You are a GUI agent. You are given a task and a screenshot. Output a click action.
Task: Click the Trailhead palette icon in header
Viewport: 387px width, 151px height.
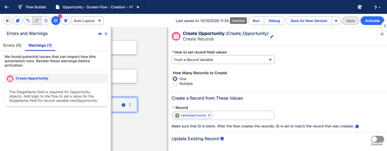click(360, 7)
